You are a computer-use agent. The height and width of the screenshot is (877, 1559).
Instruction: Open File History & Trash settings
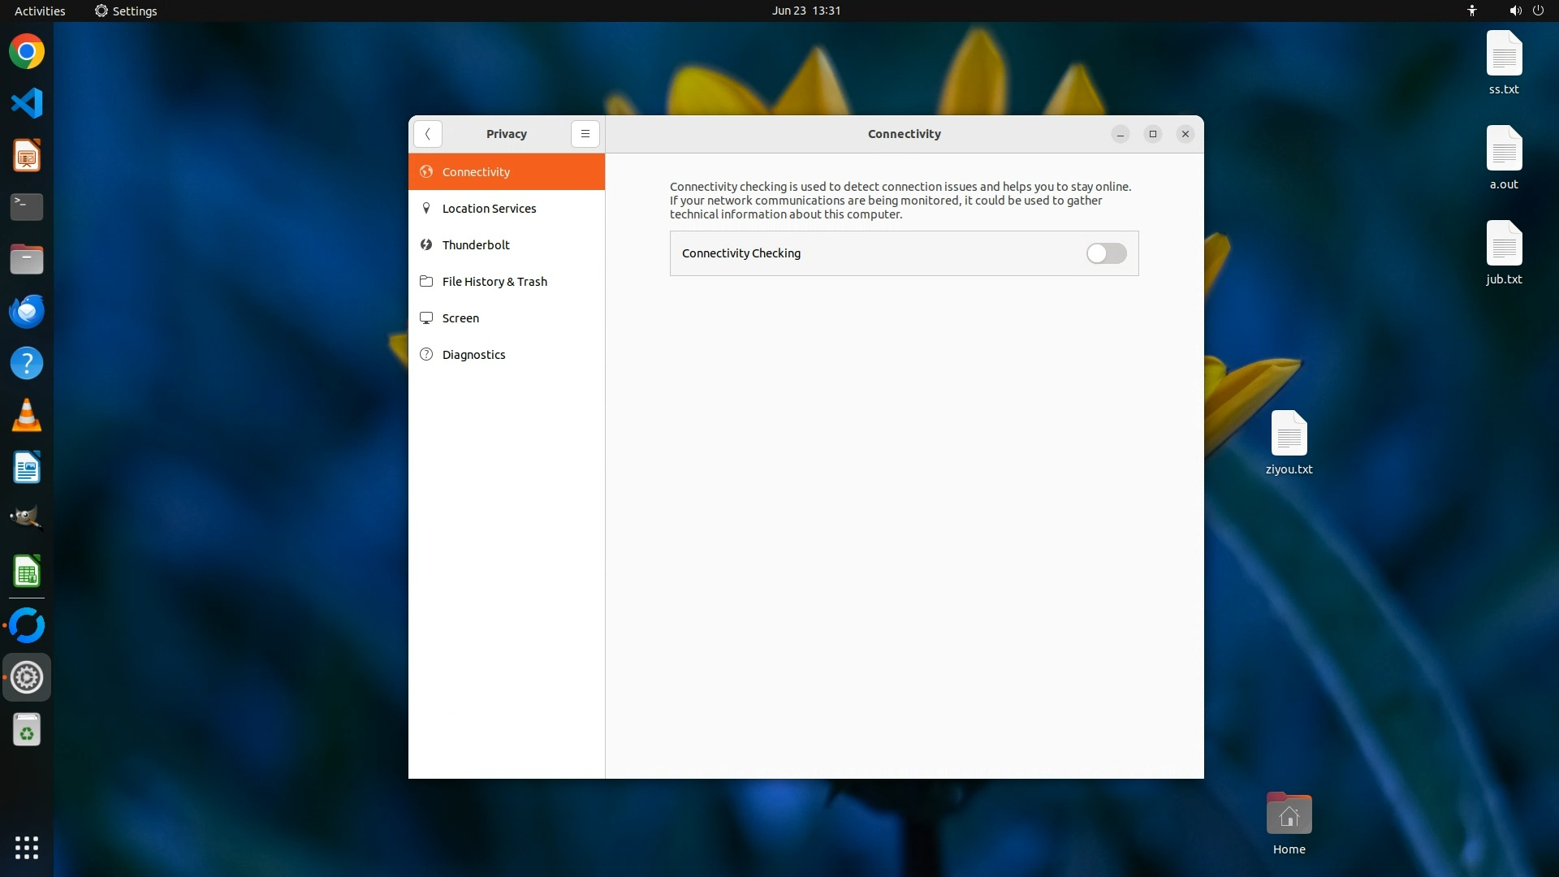[x=494, y=282]
